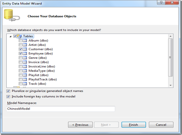Select the PlaylistTrack (dbo) tree item
The width and height of the screenshot is (182, 135).
[x=42, y=79]
